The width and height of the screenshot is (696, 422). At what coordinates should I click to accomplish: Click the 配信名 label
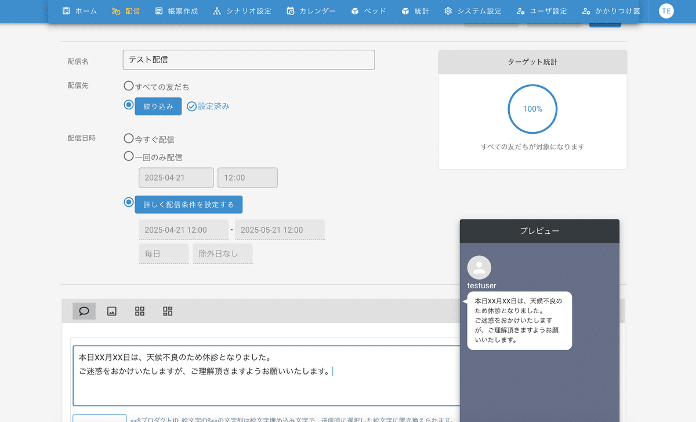(x=78, y=61)
